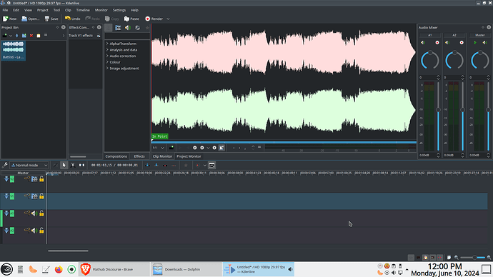Hide video track V1
The width and height of the screenshot is (493, 277).
pyautogui.click(x=34, y=196)
